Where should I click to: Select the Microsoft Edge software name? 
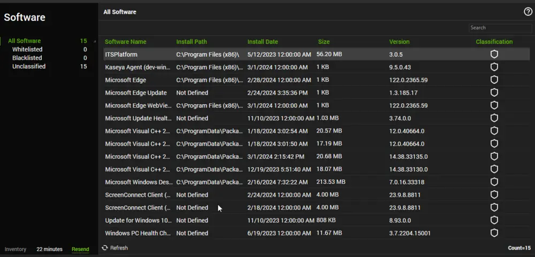click(125, 80)
